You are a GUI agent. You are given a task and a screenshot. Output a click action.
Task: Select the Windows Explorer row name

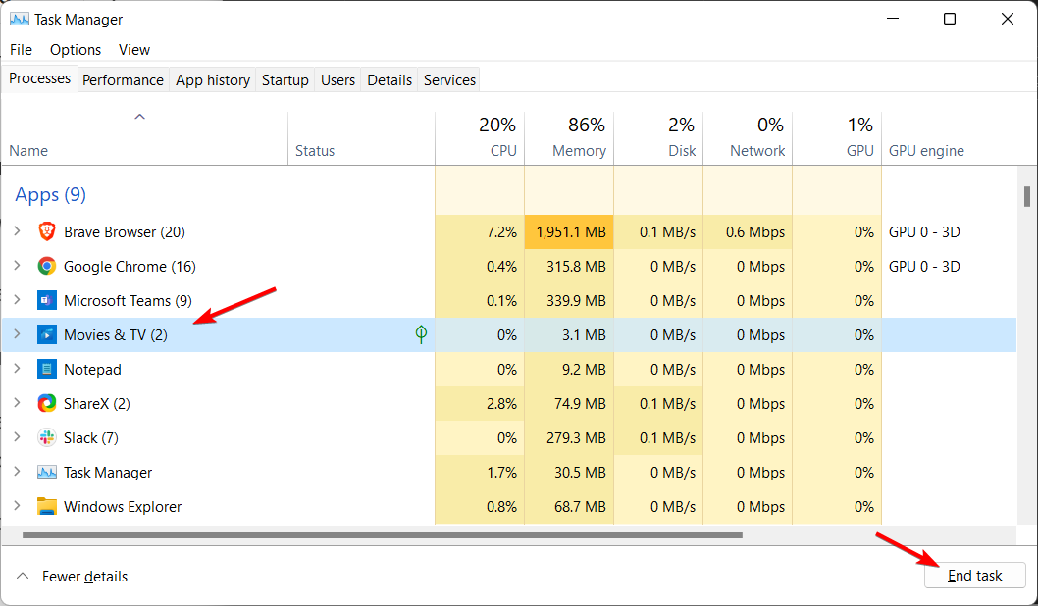coord(123,507)
